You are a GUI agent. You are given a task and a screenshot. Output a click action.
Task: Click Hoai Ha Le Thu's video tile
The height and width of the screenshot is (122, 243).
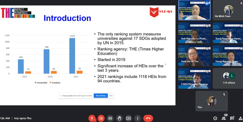click(x=194, y=55)
